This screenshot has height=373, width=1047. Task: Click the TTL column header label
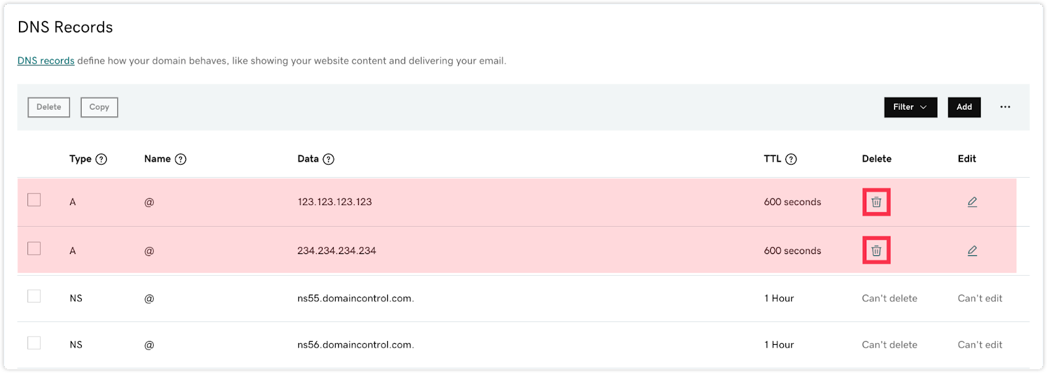tap(773, 159)
